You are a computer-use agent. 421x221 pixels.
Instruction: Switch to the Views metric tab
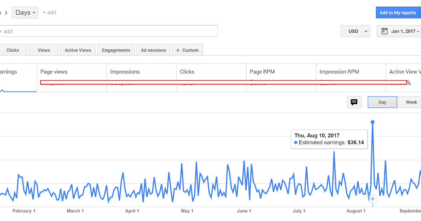tap(44, 50)
